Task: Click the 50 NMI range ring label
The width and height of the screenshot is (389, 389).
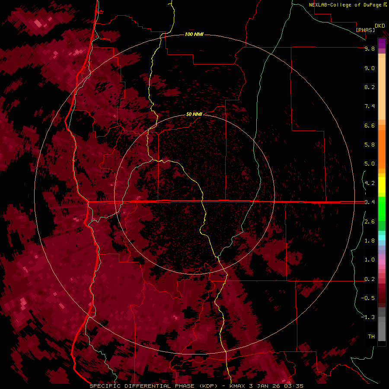Action: [194, 114]
